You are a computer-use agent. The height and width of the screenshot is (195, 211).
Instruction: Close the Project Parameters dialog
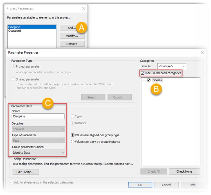84,8
